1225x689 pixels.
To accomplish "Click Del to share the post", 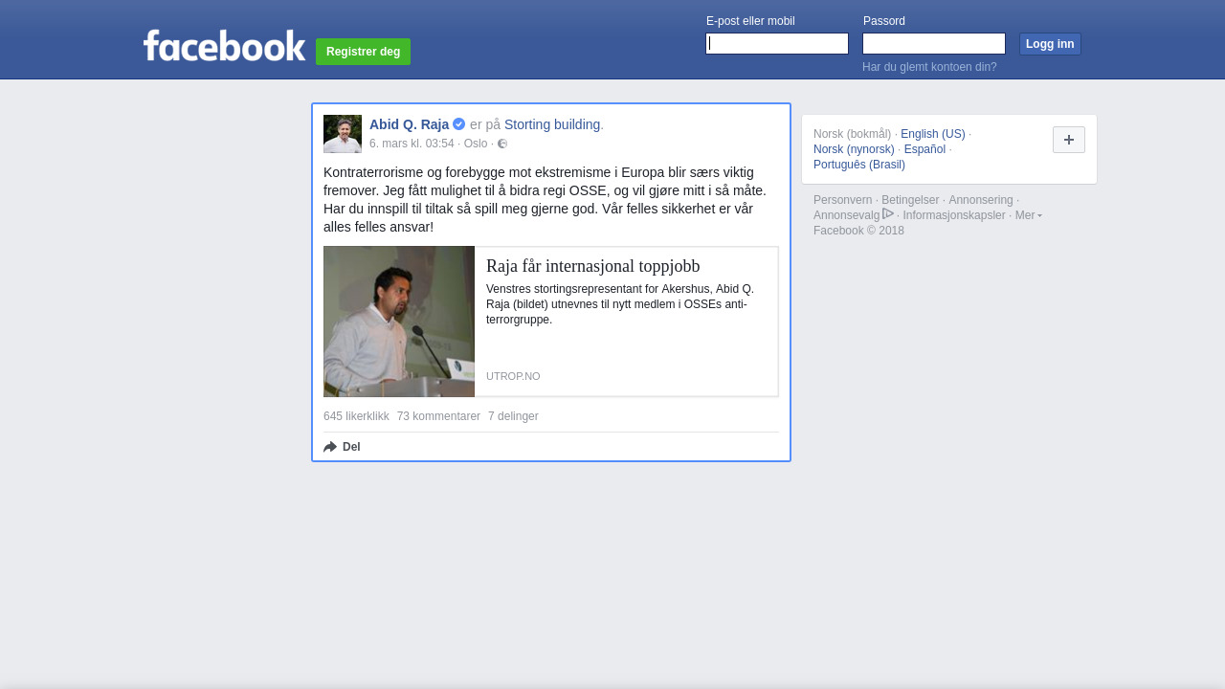I will tap(351, 447).
